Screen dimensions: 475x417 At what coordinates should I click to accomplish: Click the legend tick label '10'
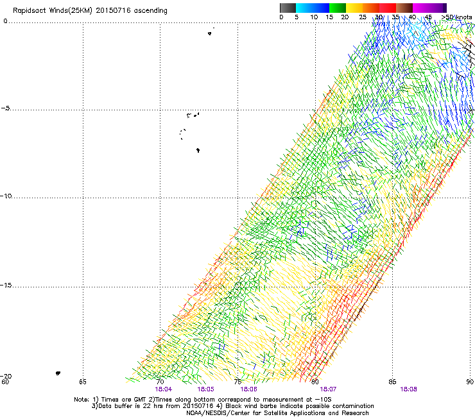(314, 17)
